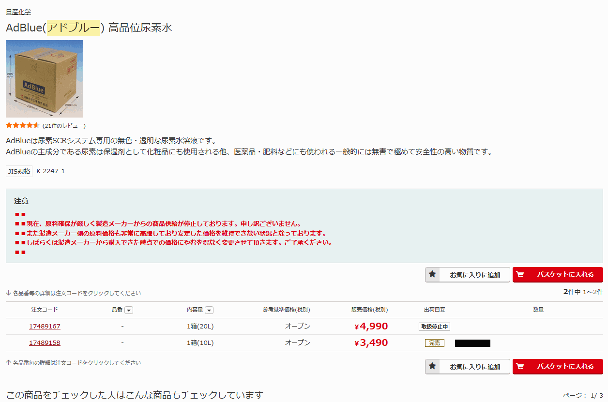Click the K 2247-1 standard value

pyautogui.click(x=51, y=171)
